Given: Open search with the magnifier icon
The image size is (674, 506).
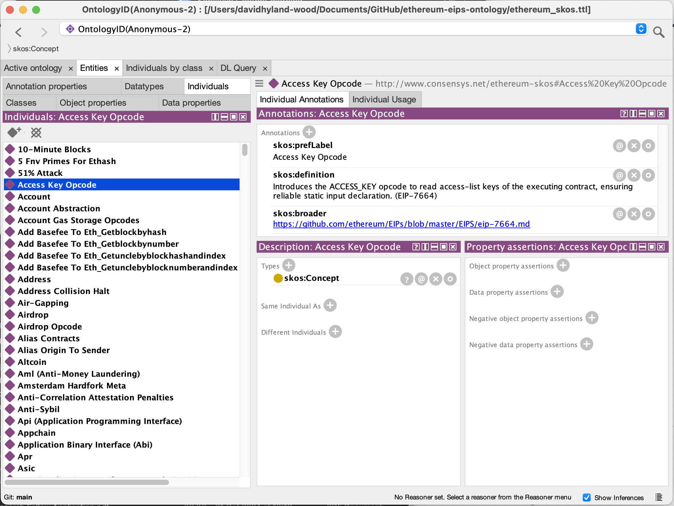Looking at the screenshot, I should coord(659,32).
